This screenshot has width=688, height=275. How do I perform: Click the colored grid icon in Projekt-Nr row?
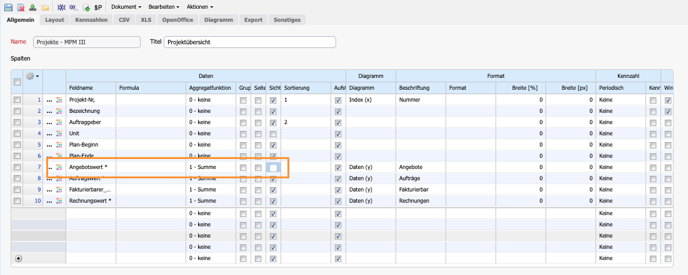pos(60,100)
